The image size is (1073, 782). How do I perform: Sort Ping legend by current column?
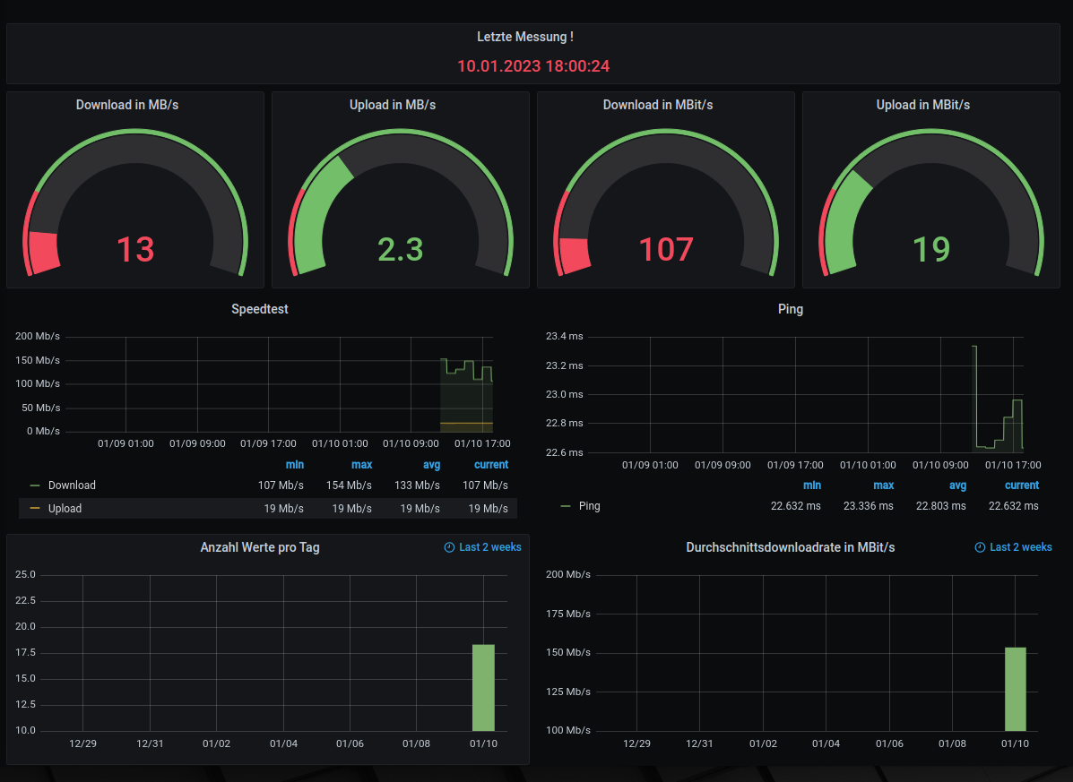coord(1022,486)
